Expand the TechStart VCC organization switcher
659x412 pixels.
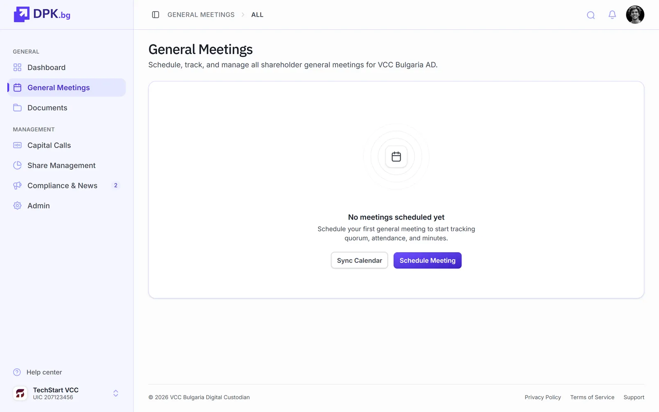coord(116,393)
